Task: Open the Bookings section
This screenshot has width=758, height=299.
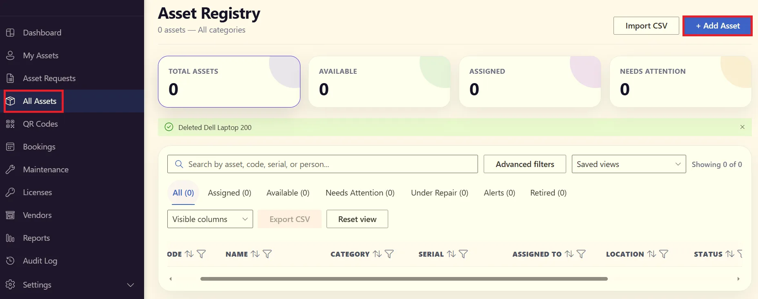Action: (x=72, y=147)
